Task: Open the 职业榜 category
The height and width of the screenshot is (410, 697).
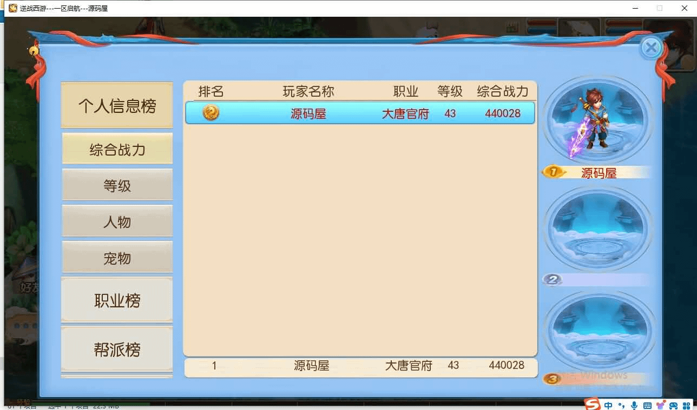Action: 117,300
